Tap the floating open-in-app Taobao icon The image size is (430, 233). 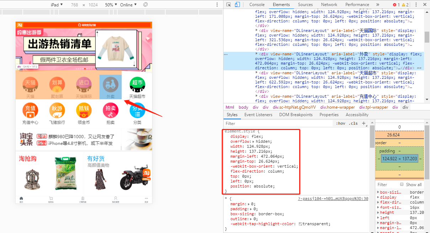(x=146, y=173)
